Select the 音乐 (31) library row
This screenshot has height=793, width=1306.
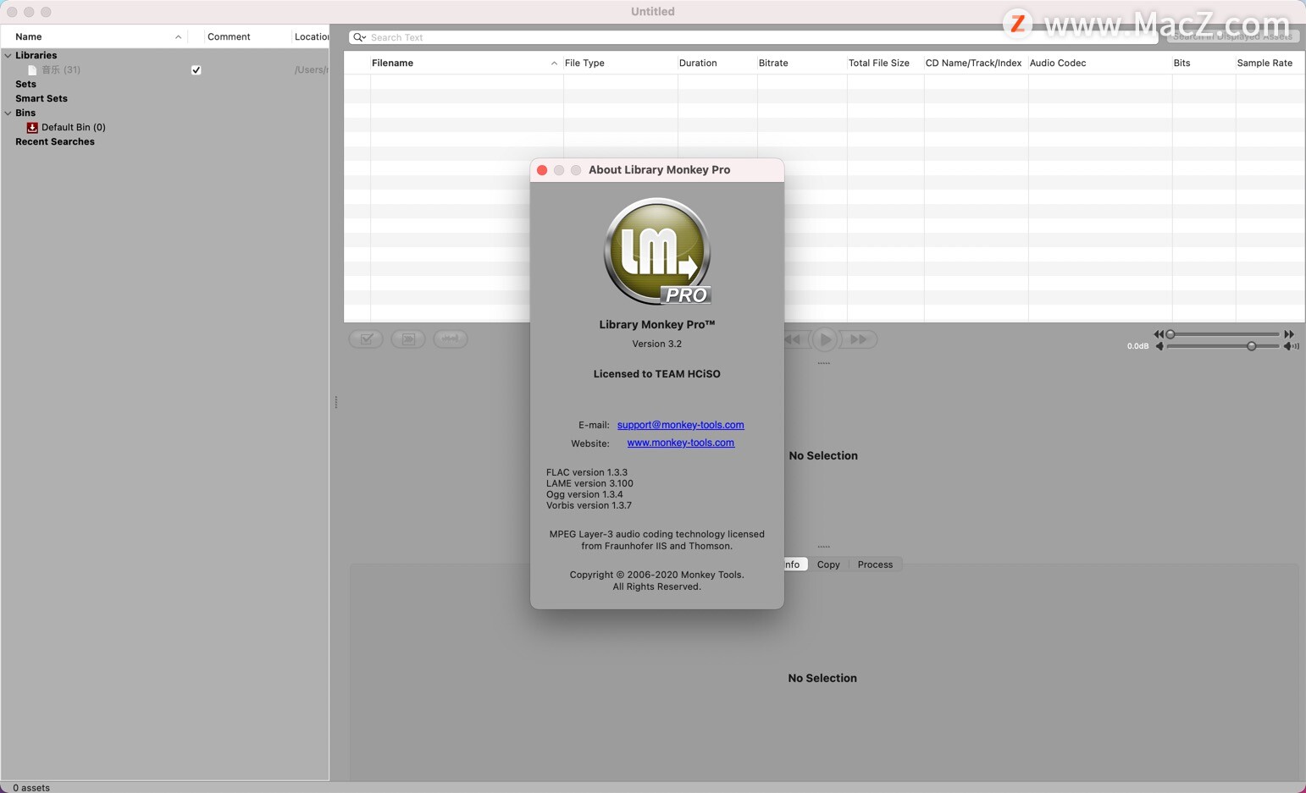164,70
